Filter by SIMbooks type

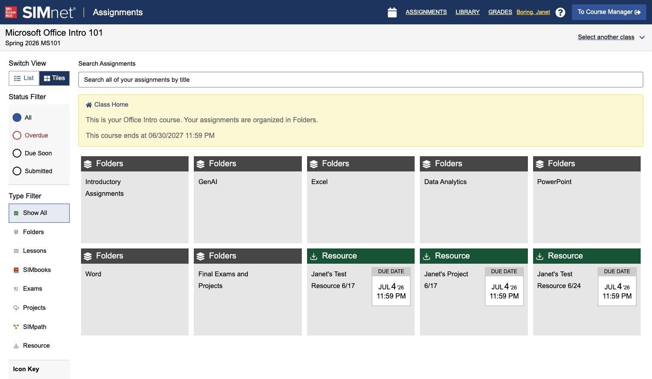point(39,270)
